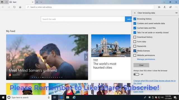Go back with the back arrow
Screen dimensions: 179x100
3,7
